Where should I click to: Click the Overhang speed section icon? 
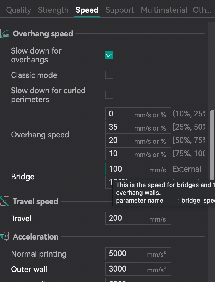[x=5, y=34]
